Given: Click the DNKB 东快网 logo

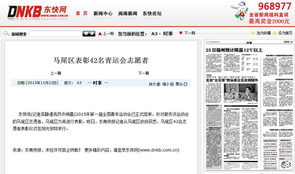Looking at the screenshot, I should 38,12.
